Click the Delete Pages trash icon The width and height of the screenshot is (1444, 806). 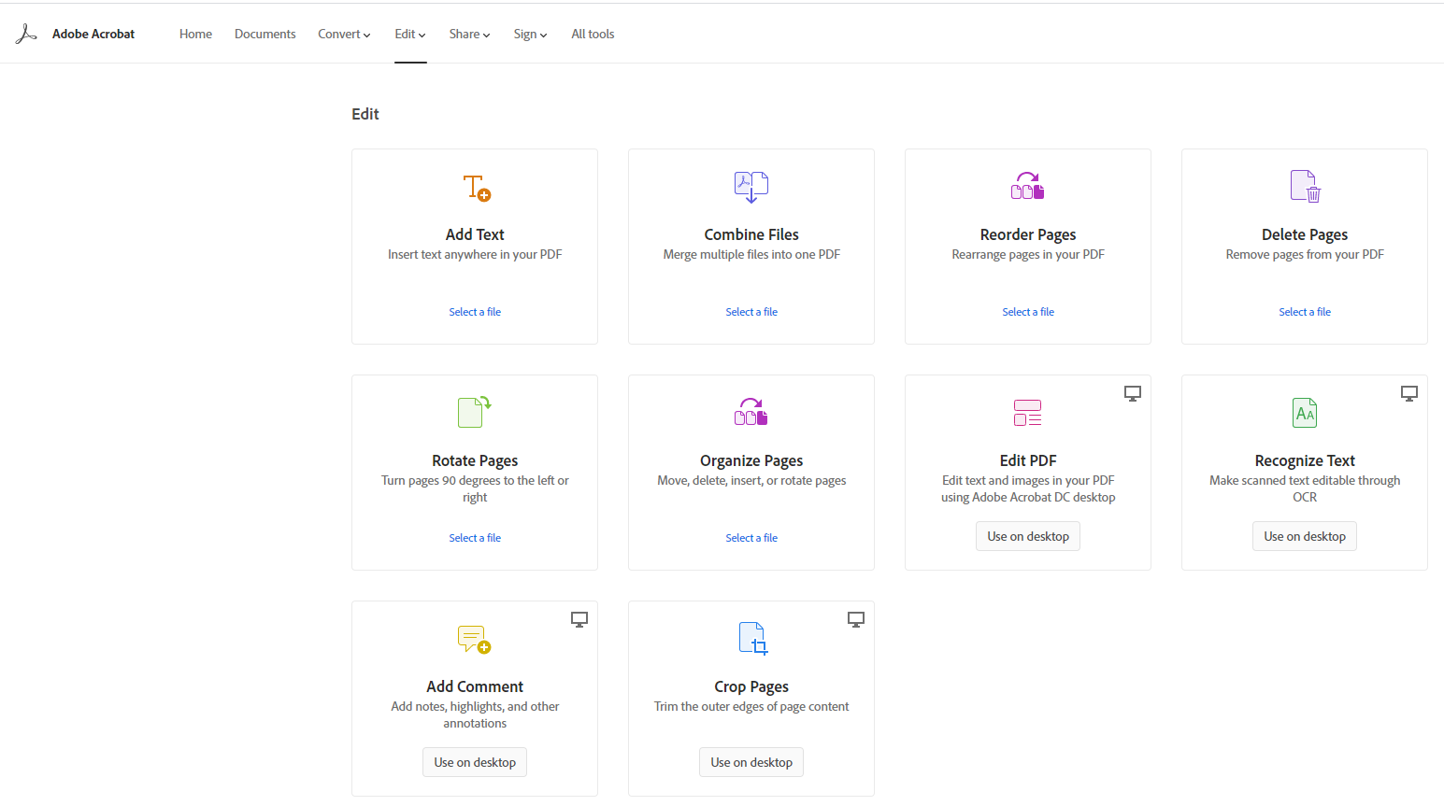click(1305, 187)
